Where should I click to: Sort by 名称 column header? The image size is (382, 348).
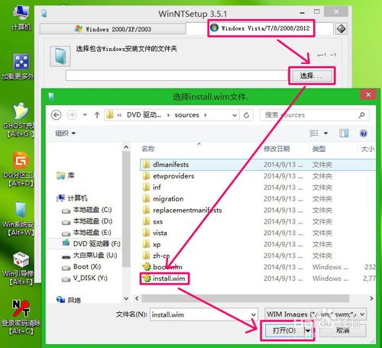pos(148,149)
